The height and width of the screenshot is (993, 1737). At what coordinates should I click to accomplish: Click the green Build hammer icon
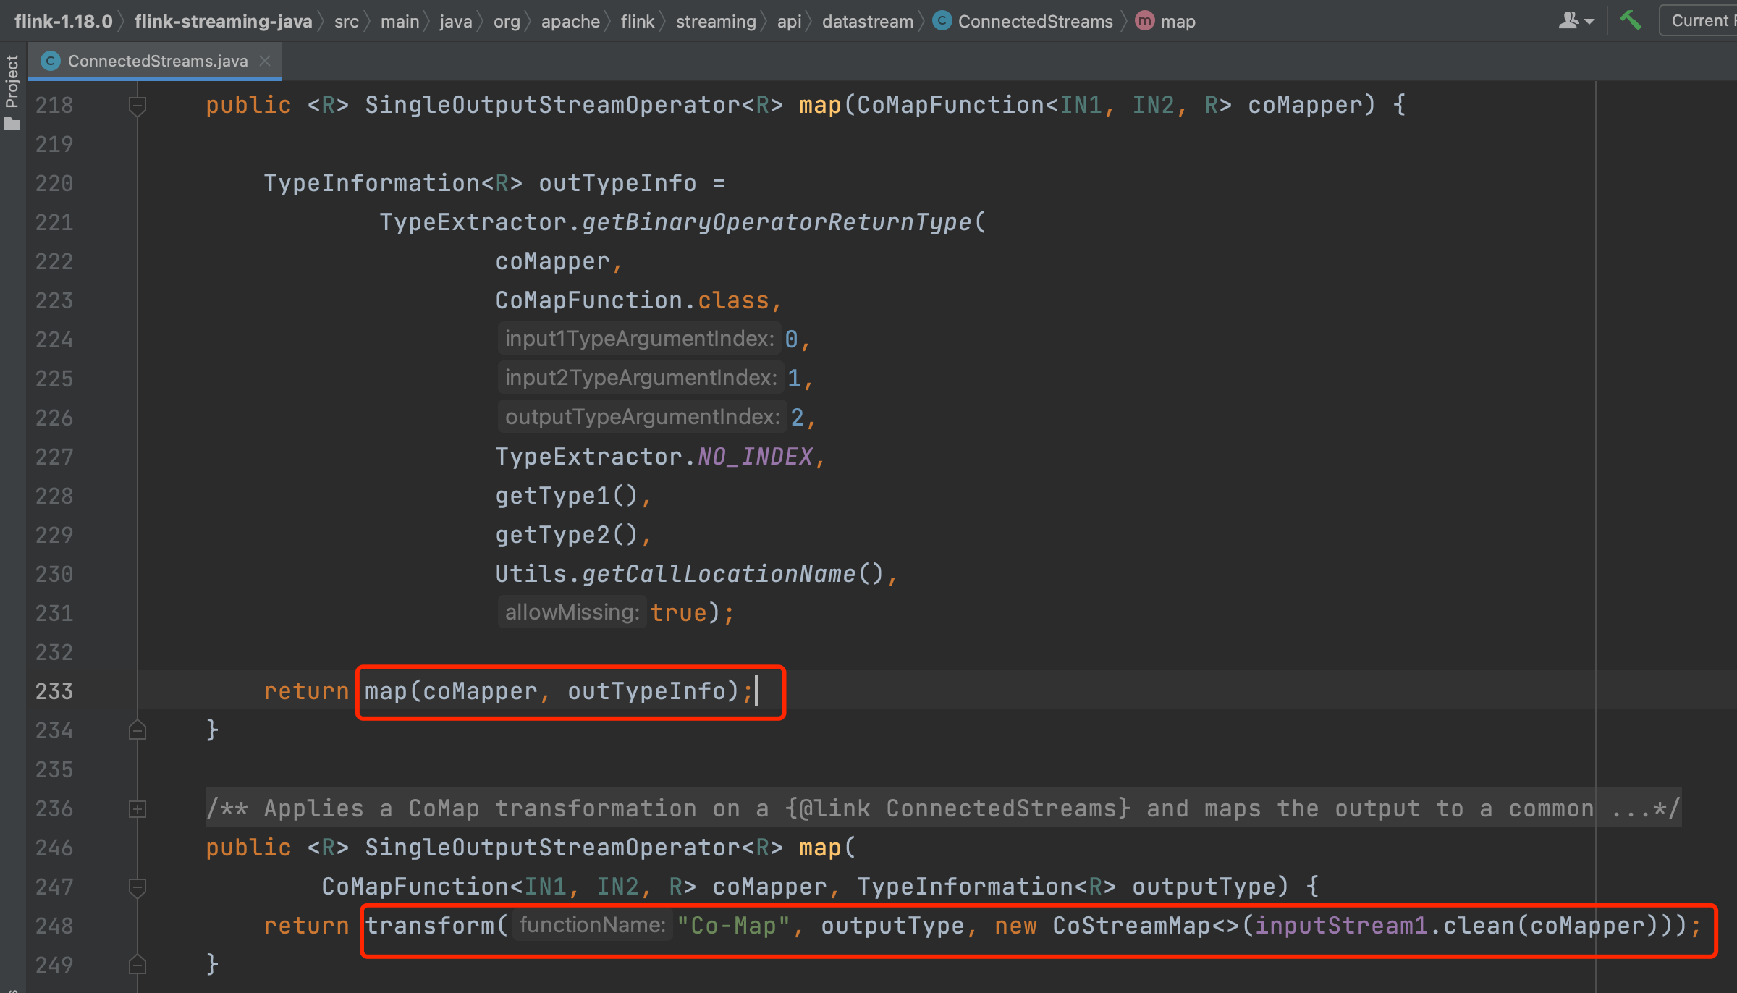point(1630,20)
